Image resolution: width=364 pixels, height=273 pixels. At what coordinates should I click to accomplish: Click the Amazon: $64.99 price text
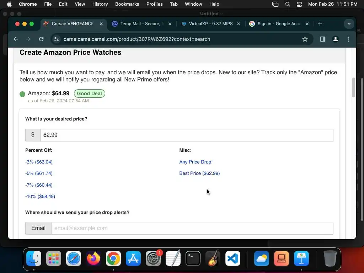click(x=48, y=93)
